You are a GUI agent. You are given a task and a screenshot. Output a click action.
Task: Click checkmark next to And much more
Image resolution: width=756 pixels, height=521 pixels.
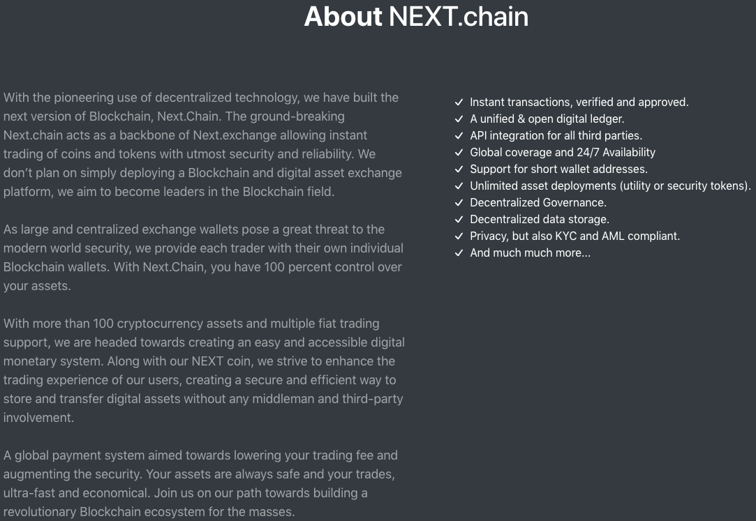coord(459,252)
